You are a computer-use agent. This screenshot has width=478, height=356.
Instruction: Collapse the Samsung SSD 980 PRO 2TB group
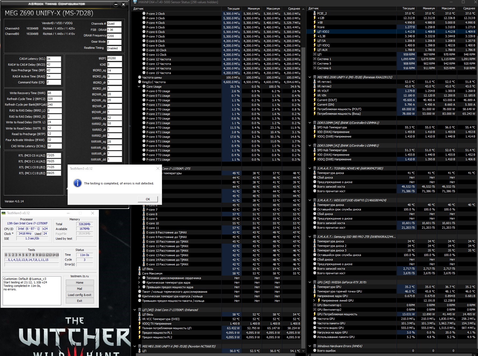(x=310, y=237)
